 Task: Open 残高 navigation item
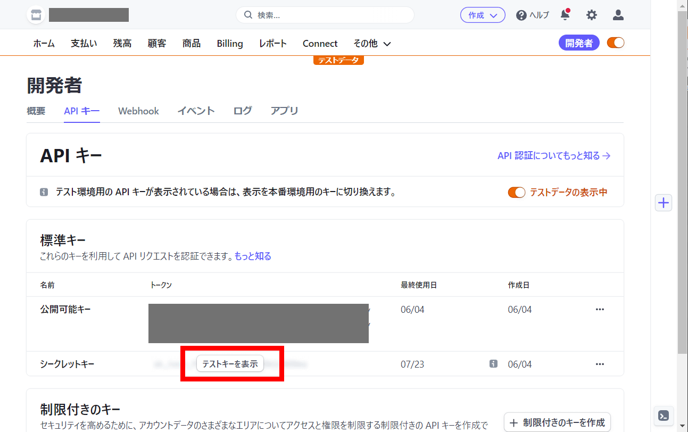click(122, 44)
